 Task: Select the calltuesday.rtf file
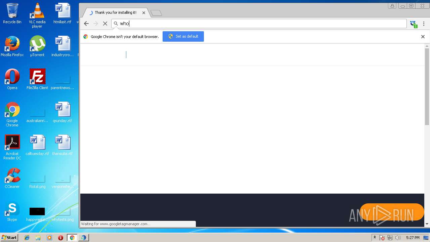[x=37, y=145]
